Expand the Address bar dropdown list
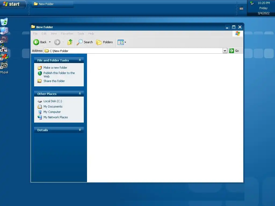 pyautogui.click(x=225, y=51)
